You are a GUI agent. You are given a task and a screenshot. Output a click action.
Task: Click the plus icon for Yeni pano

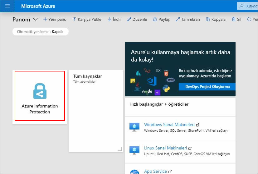tap(45, 19)
